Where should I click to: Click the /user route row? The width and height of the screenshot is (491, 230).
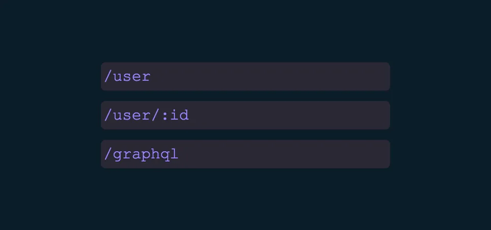245,77
